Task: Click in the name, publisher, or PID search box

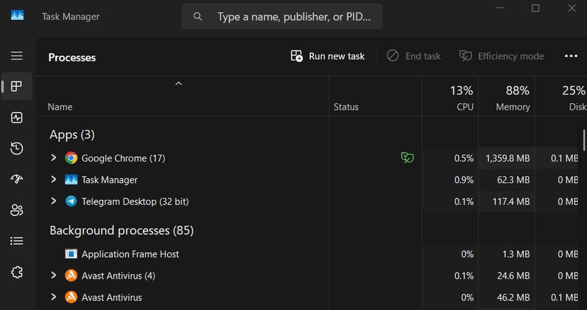Action: (x=282, y=16)
